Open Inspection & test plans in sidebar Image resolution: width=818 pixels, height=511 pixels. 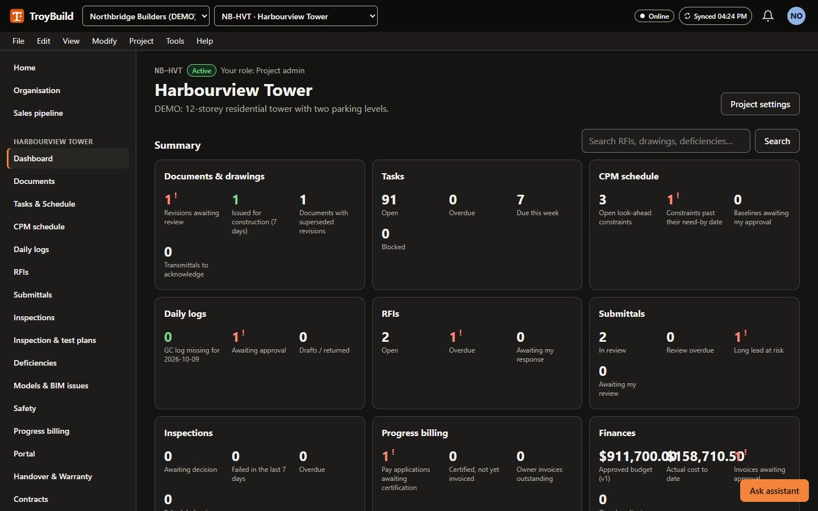coord(68,340)
